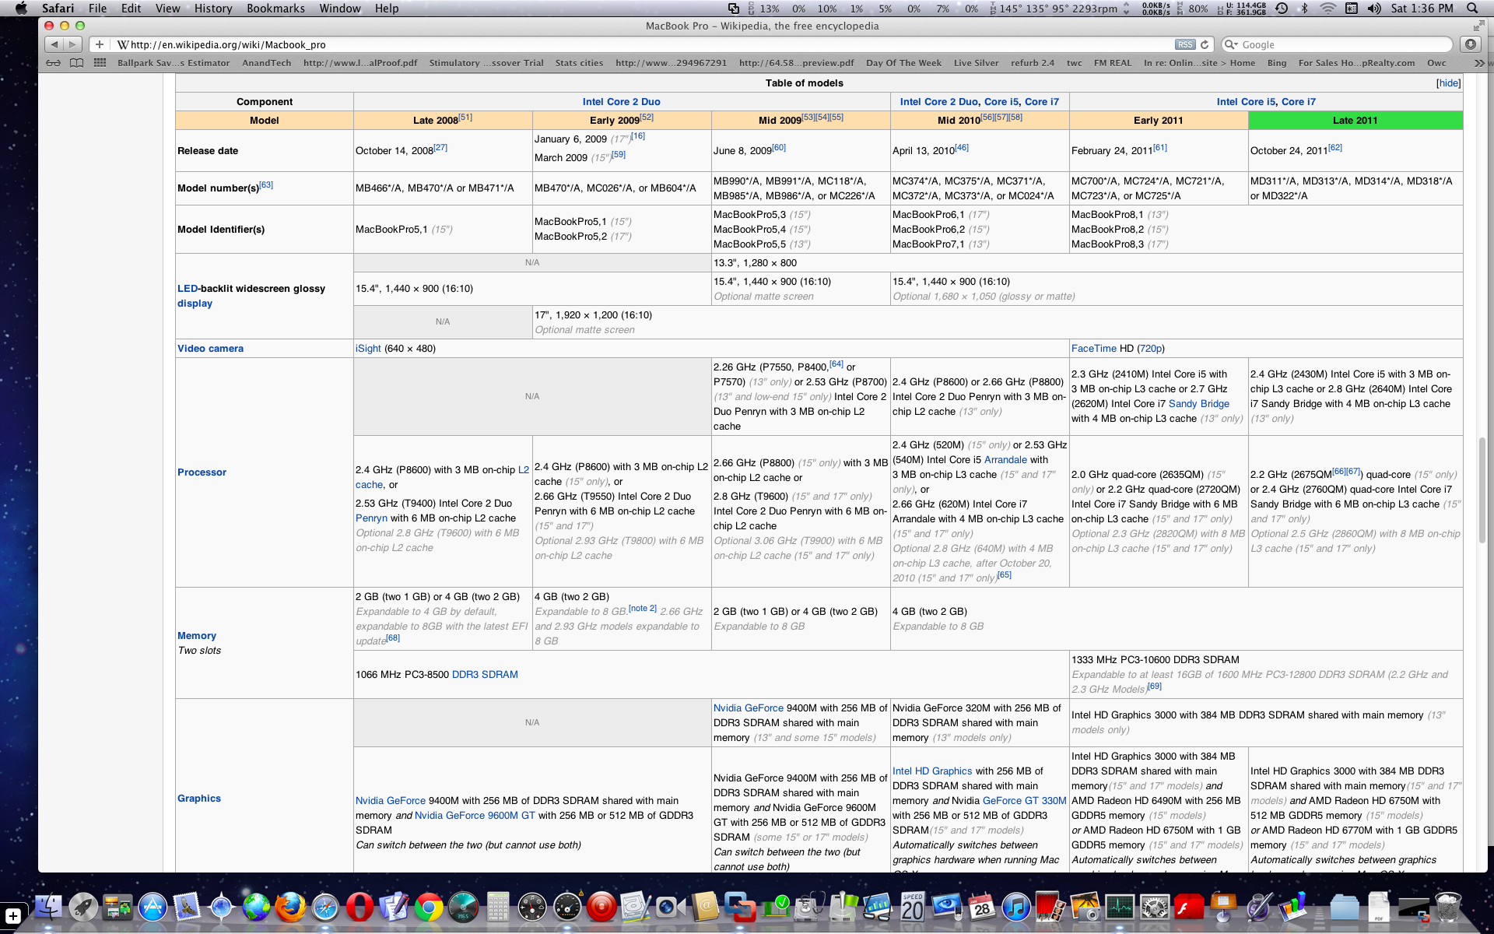Click the RSS feed button
Image resolution: width=1494 pixels, height=934 pixels.
(1184, 44)
